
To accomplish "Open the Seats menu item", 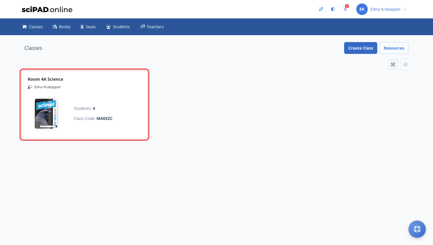I will click(88, 27).
